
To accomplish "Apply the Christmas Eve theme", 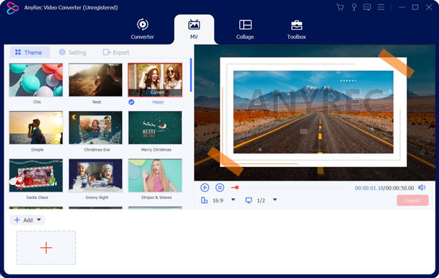I will pos(95,128).
